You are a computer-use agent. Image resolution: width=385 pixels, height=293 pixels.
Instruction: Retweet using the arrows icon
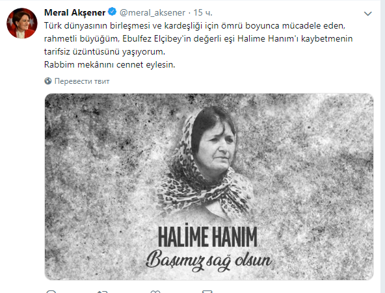pyautogui.click(x=102, y=292)
